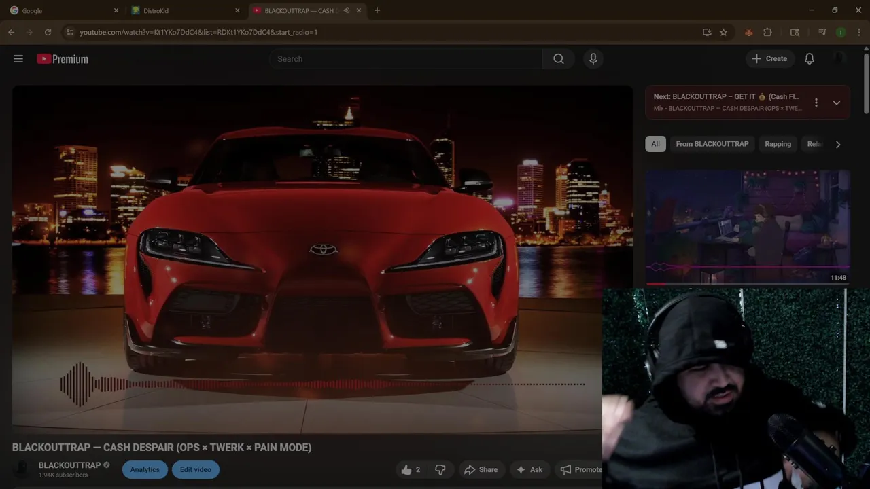Image resolution: width=870 pixels, height=489 pixels.
Task: Open the browser side panel search icon
Action: [x=795, y=32]
